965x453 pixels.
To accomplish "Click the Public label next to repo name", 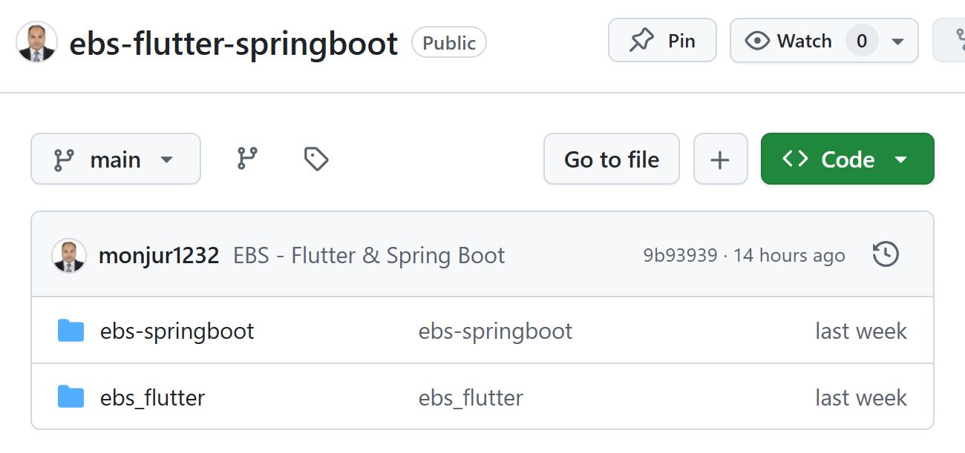I will click(x=448, y=42).
